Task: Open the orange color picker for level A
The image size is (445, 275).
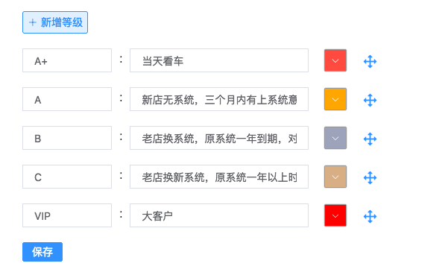Action: [x=335, y=99]
